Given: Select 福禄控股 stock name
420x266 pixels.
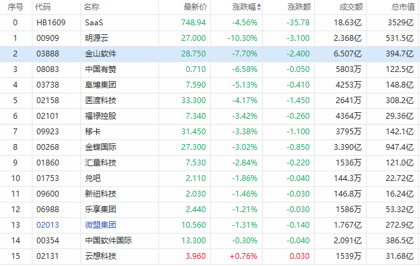Looking at the screenshot, I should coord(101,116).
